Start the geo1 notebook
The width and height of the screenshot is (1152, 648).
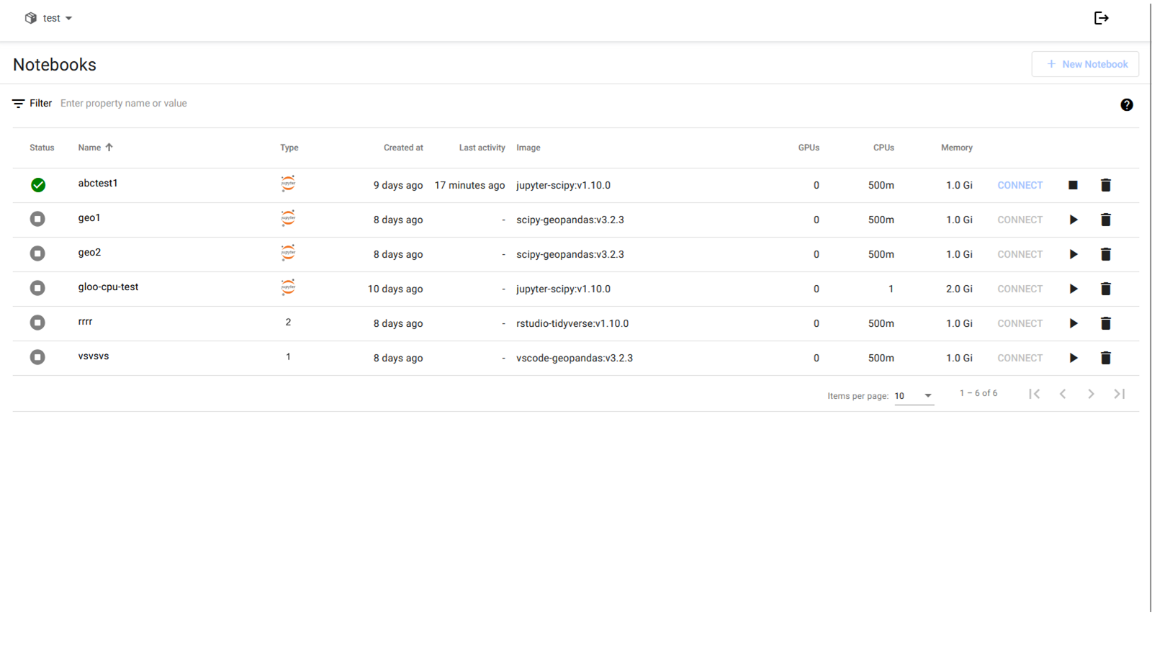[x=1073, y=220]
